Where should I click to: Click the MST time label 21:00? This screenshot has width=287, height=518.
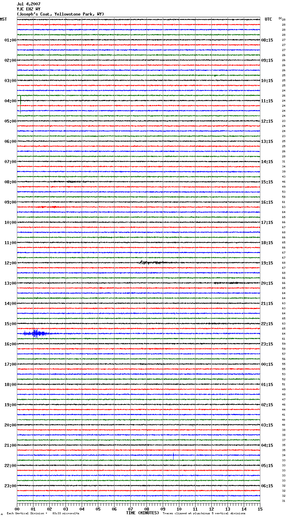(x=10, y=445)
